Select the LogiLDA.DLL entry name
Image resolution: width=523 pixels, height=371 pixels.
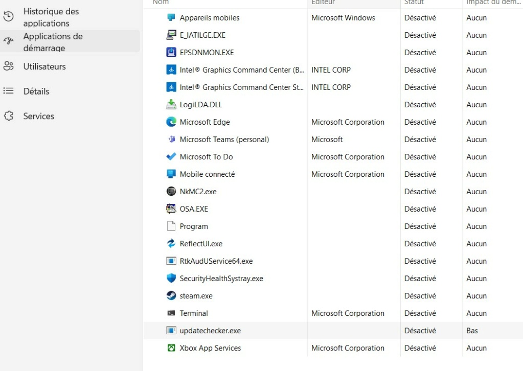(201, 105)
